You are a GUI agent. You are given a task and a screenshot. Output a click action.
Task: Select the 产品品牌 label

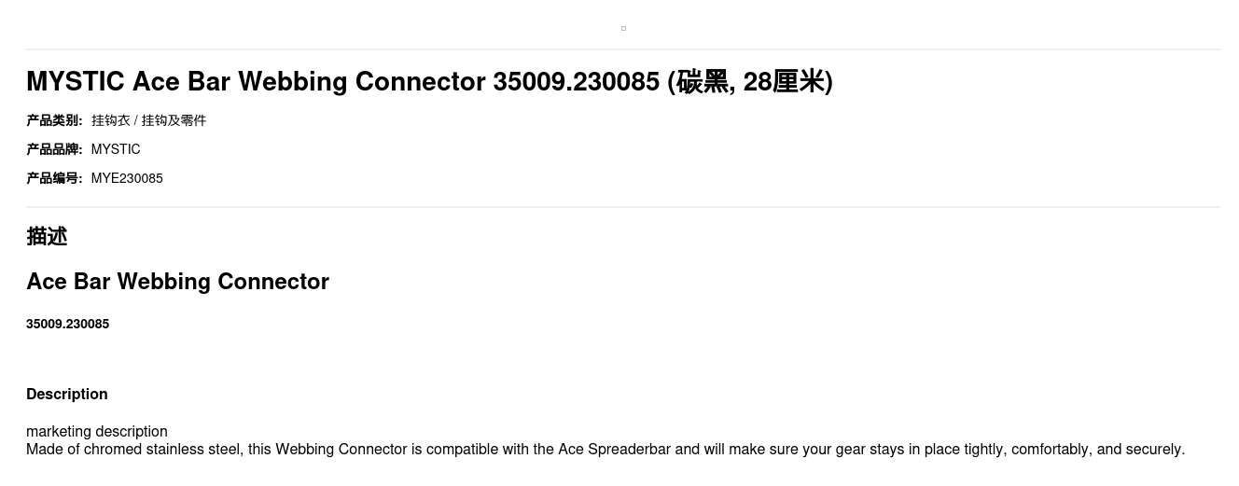(54, 149)
